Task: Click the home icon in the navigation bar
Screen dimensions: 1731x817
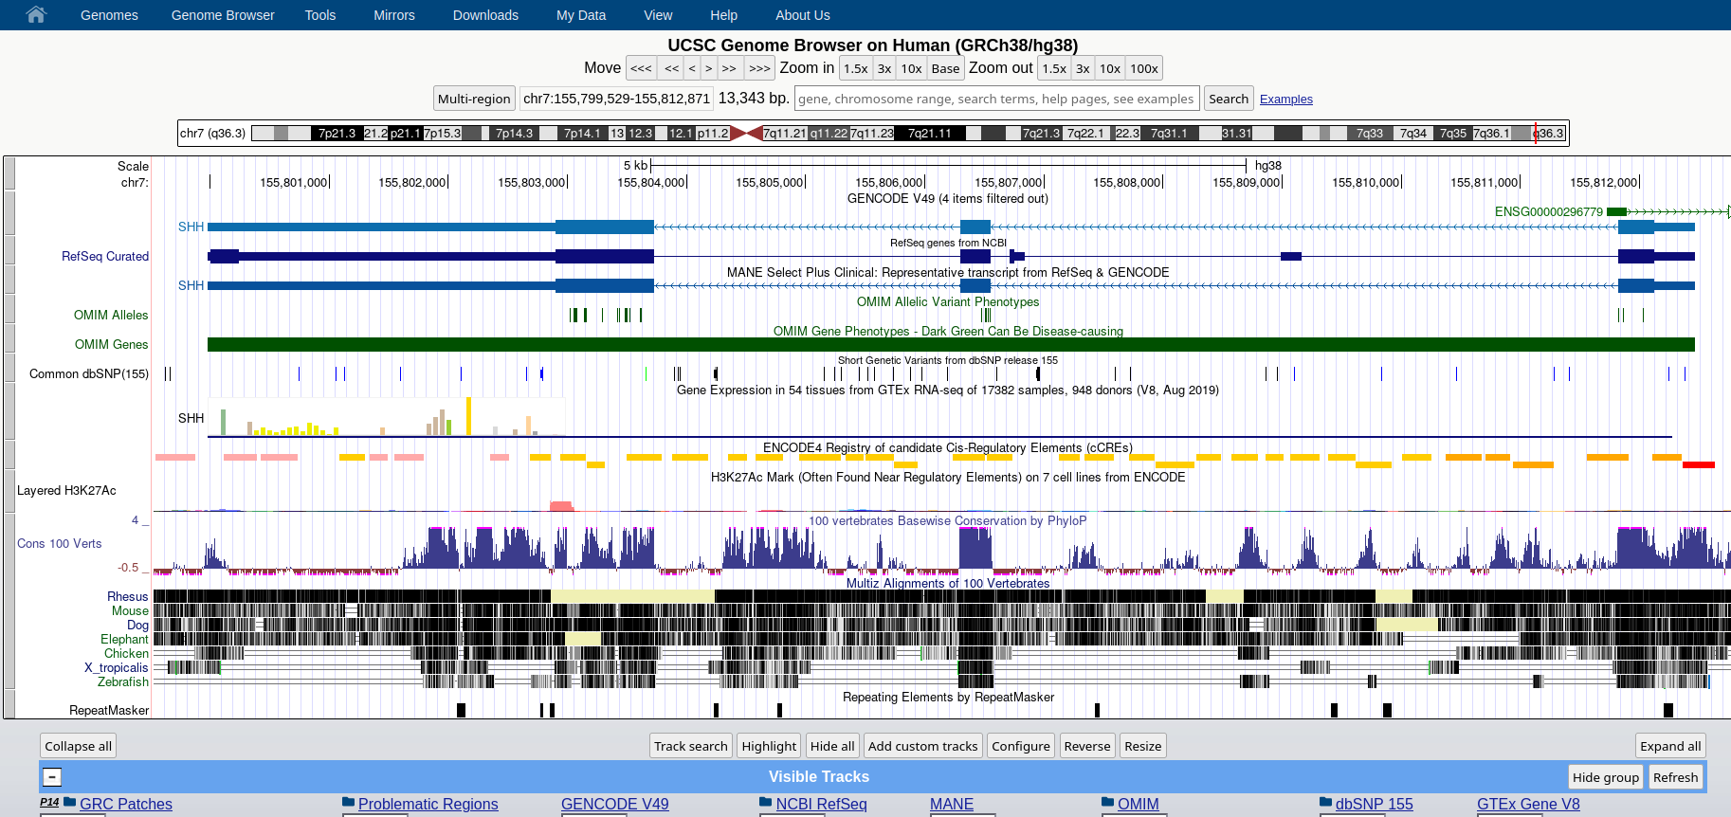Action: [36, 15]
